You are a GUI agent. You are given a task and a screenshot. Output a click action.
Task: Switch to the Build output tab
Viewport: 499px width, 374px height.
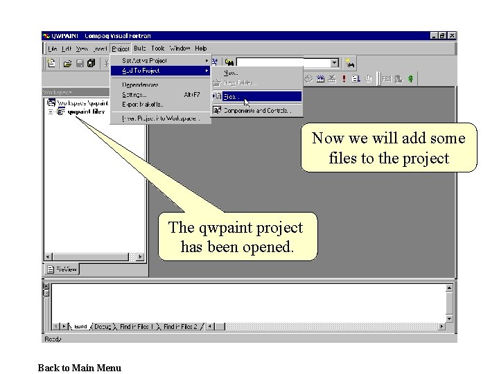(x=80, y=327)
